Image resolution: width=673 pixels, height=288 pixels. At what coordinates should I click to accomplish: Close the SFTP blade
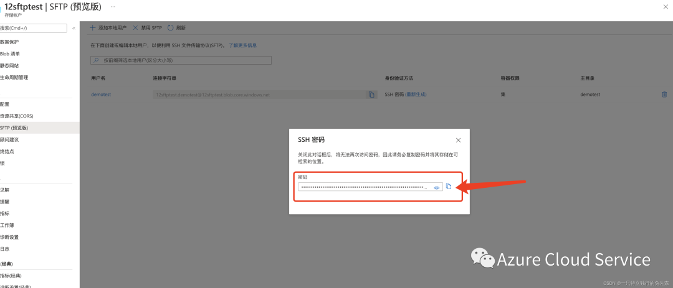pyautogui.click(x=666, y=6)
